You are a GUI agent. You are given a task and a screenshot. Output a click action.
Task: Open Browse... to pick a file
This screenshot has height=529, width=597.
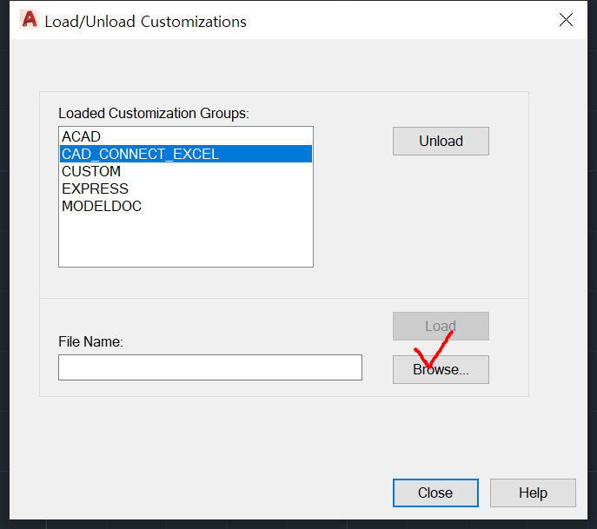coord(441,369)
